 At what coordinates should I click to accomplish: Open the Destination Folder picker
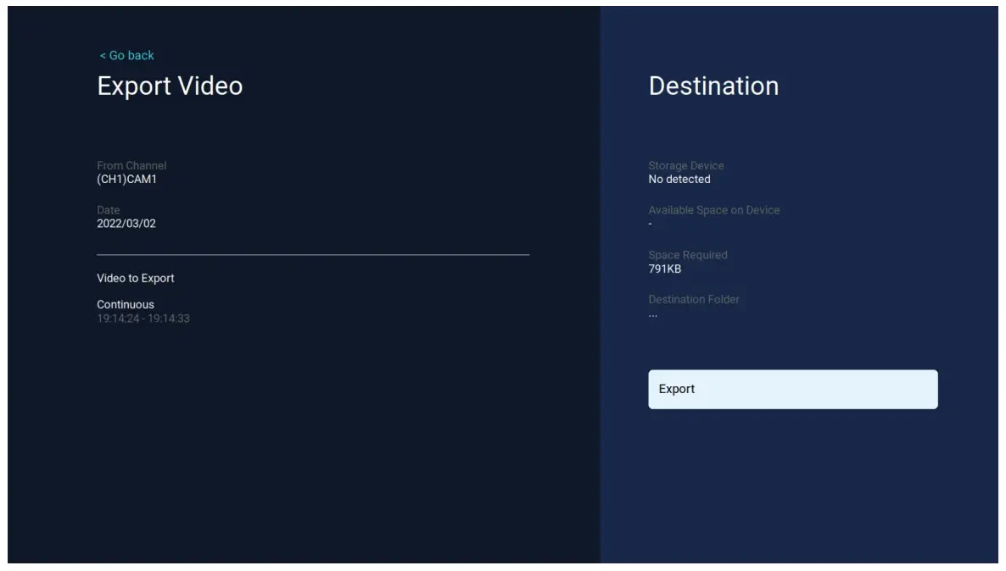click(x=693, y=299)
